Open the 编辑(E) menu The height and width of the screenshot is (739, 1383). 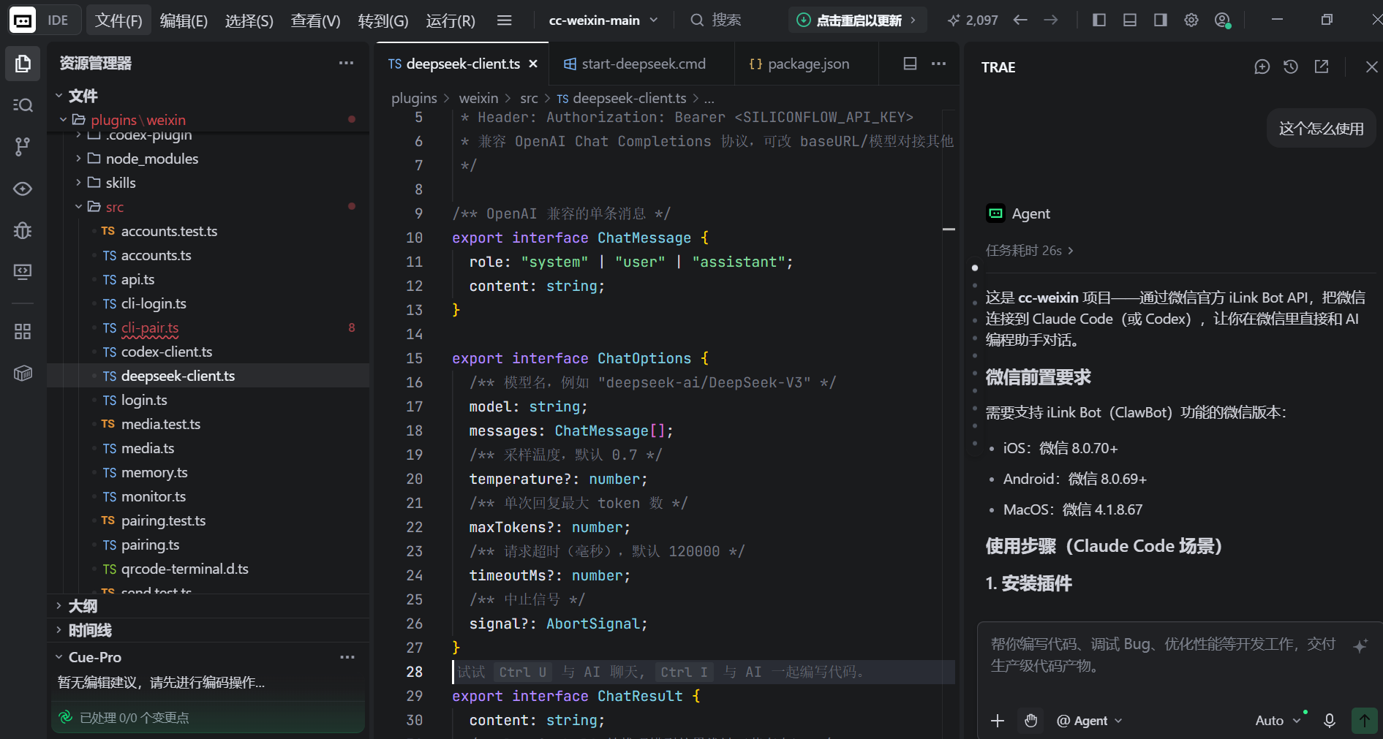[184, 20]
